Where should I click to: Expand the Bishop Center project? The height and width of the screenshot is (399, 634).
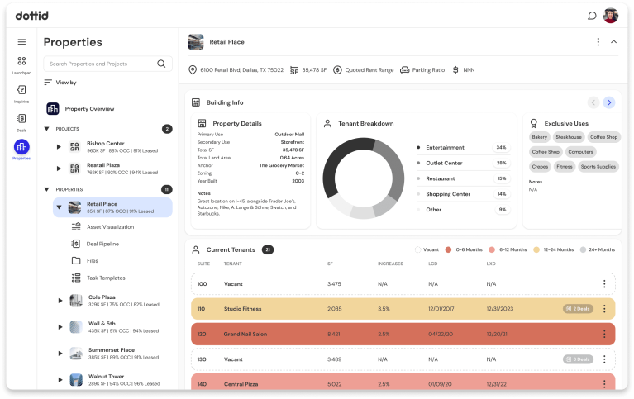59,147
